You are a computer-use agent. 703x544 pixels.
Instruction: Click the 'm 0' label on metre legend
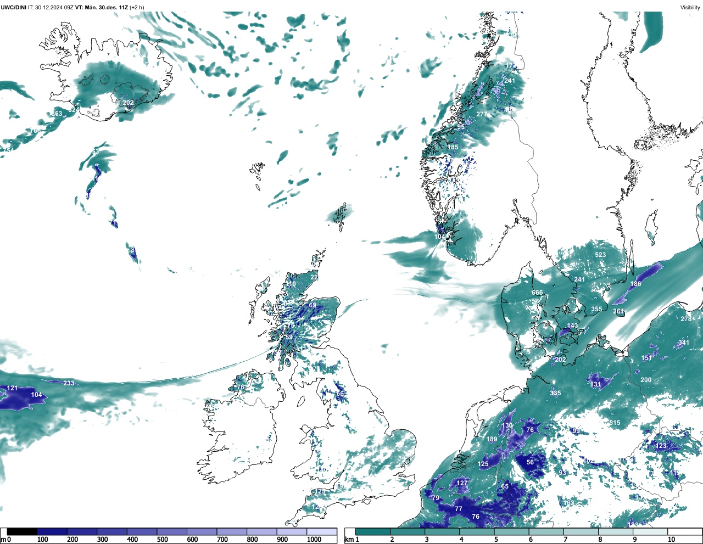pos(6,540)
